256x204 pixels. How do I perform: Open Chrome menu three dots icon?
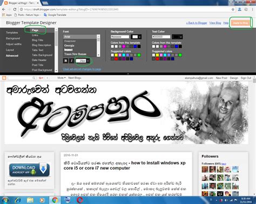pyautogui.click(x=253, y=9)
